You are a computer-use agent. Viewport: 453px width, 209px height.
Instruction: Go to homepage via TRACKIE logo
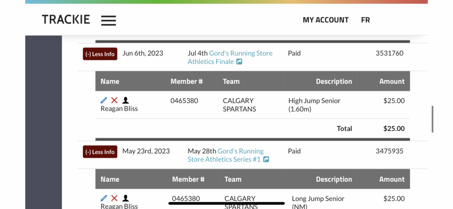point(66,19)
